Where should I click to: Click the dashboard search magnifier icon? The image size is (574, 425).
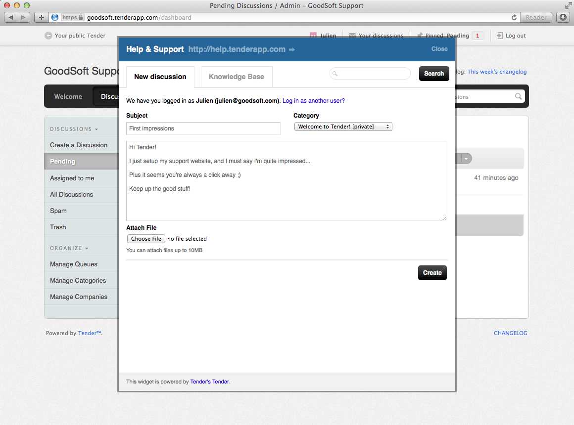point(519,96)
